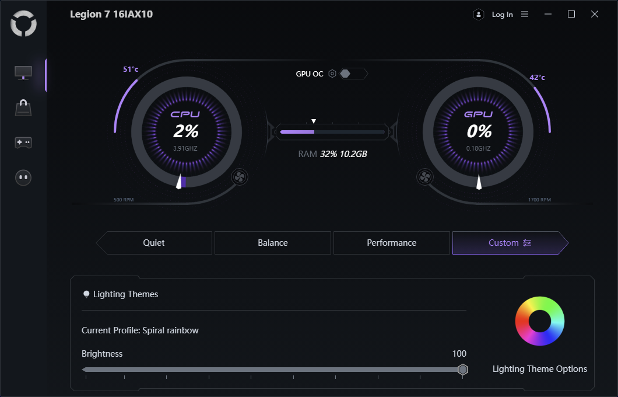This screenshot has width=618, height=397.
Task: Select the Performance mode tab
Action: pyautogui.click(x=392, y=243)
